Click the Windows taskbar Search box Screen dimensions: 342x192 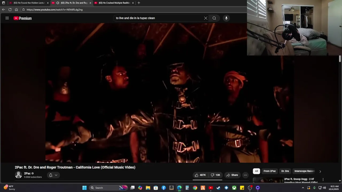108,188
